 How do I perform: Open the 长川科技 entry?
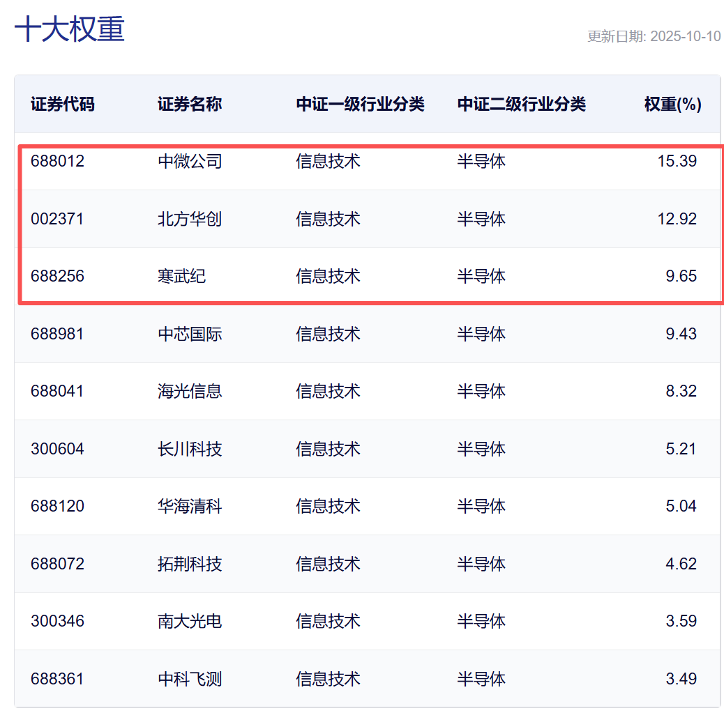(x=190, y=449)
